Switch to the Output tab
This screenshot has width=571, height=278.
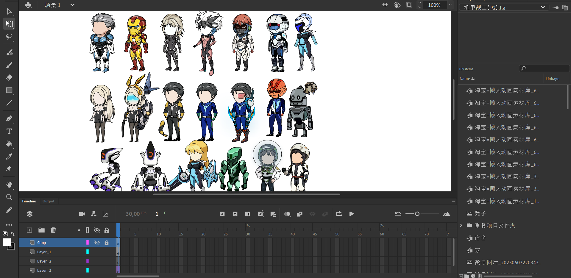[x=48, y=201]
